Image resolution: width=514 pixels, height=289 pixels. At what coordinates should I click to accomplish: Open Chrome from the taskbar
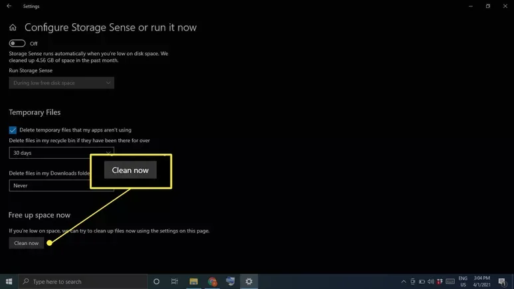(x=213, y=282)
